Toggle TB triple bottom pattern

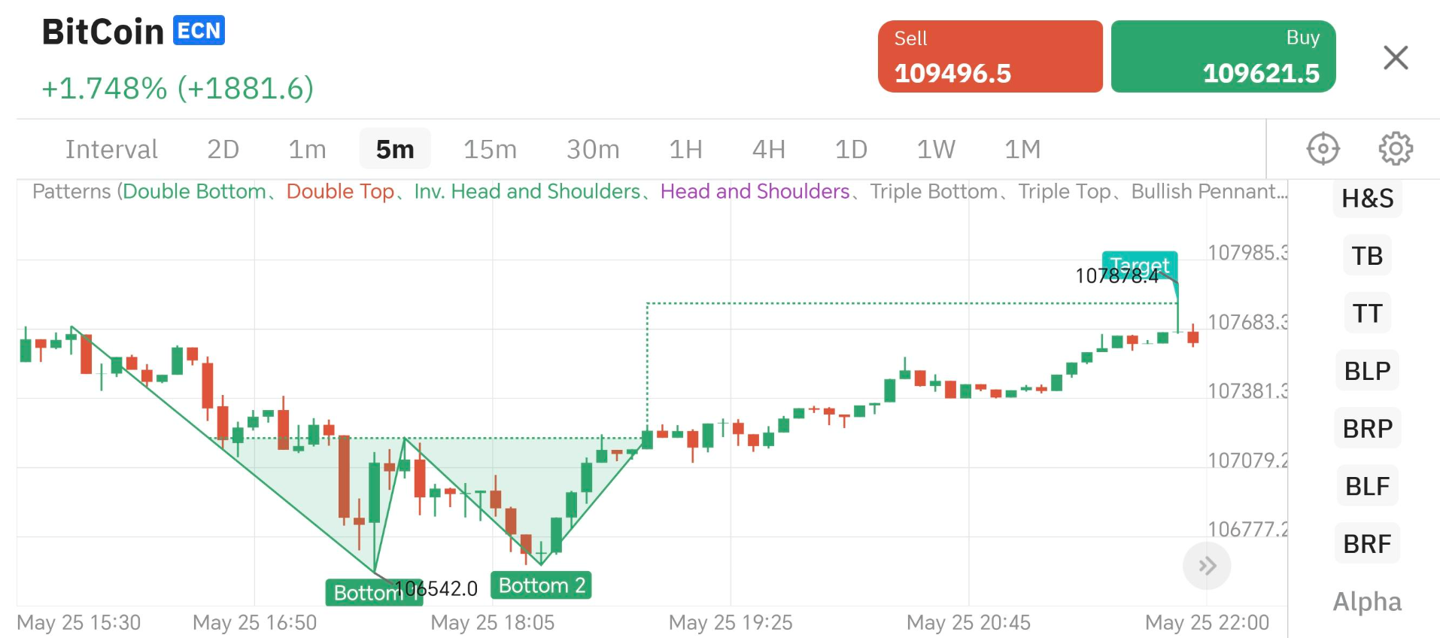click(1367, 256)
